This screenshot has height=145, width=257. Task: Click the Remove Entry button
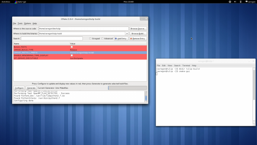pos(138,38)
